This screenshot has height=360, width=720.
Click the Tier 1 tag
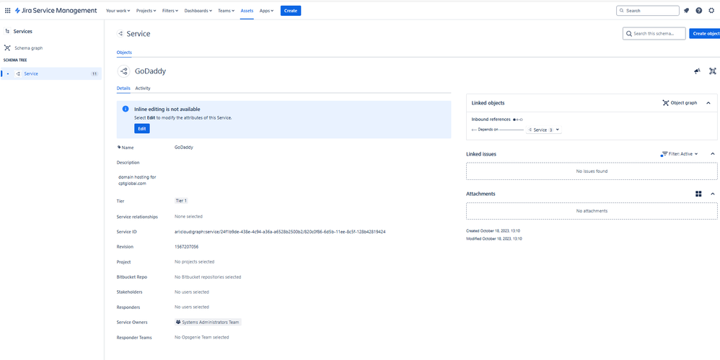coord(181,201)
